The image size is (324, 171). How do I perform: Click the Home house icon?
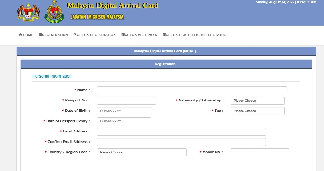pyautogui.click(x=20, y=35)
